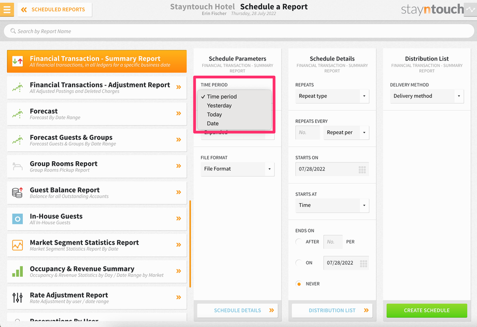The height and width of the screenshot is (327, 477).
Task: Click the Distribution List button
Action: 332,310
